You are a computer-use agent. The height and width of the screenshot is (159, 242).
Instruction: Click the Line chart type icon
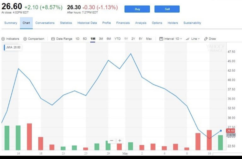(x=187, y=39)
